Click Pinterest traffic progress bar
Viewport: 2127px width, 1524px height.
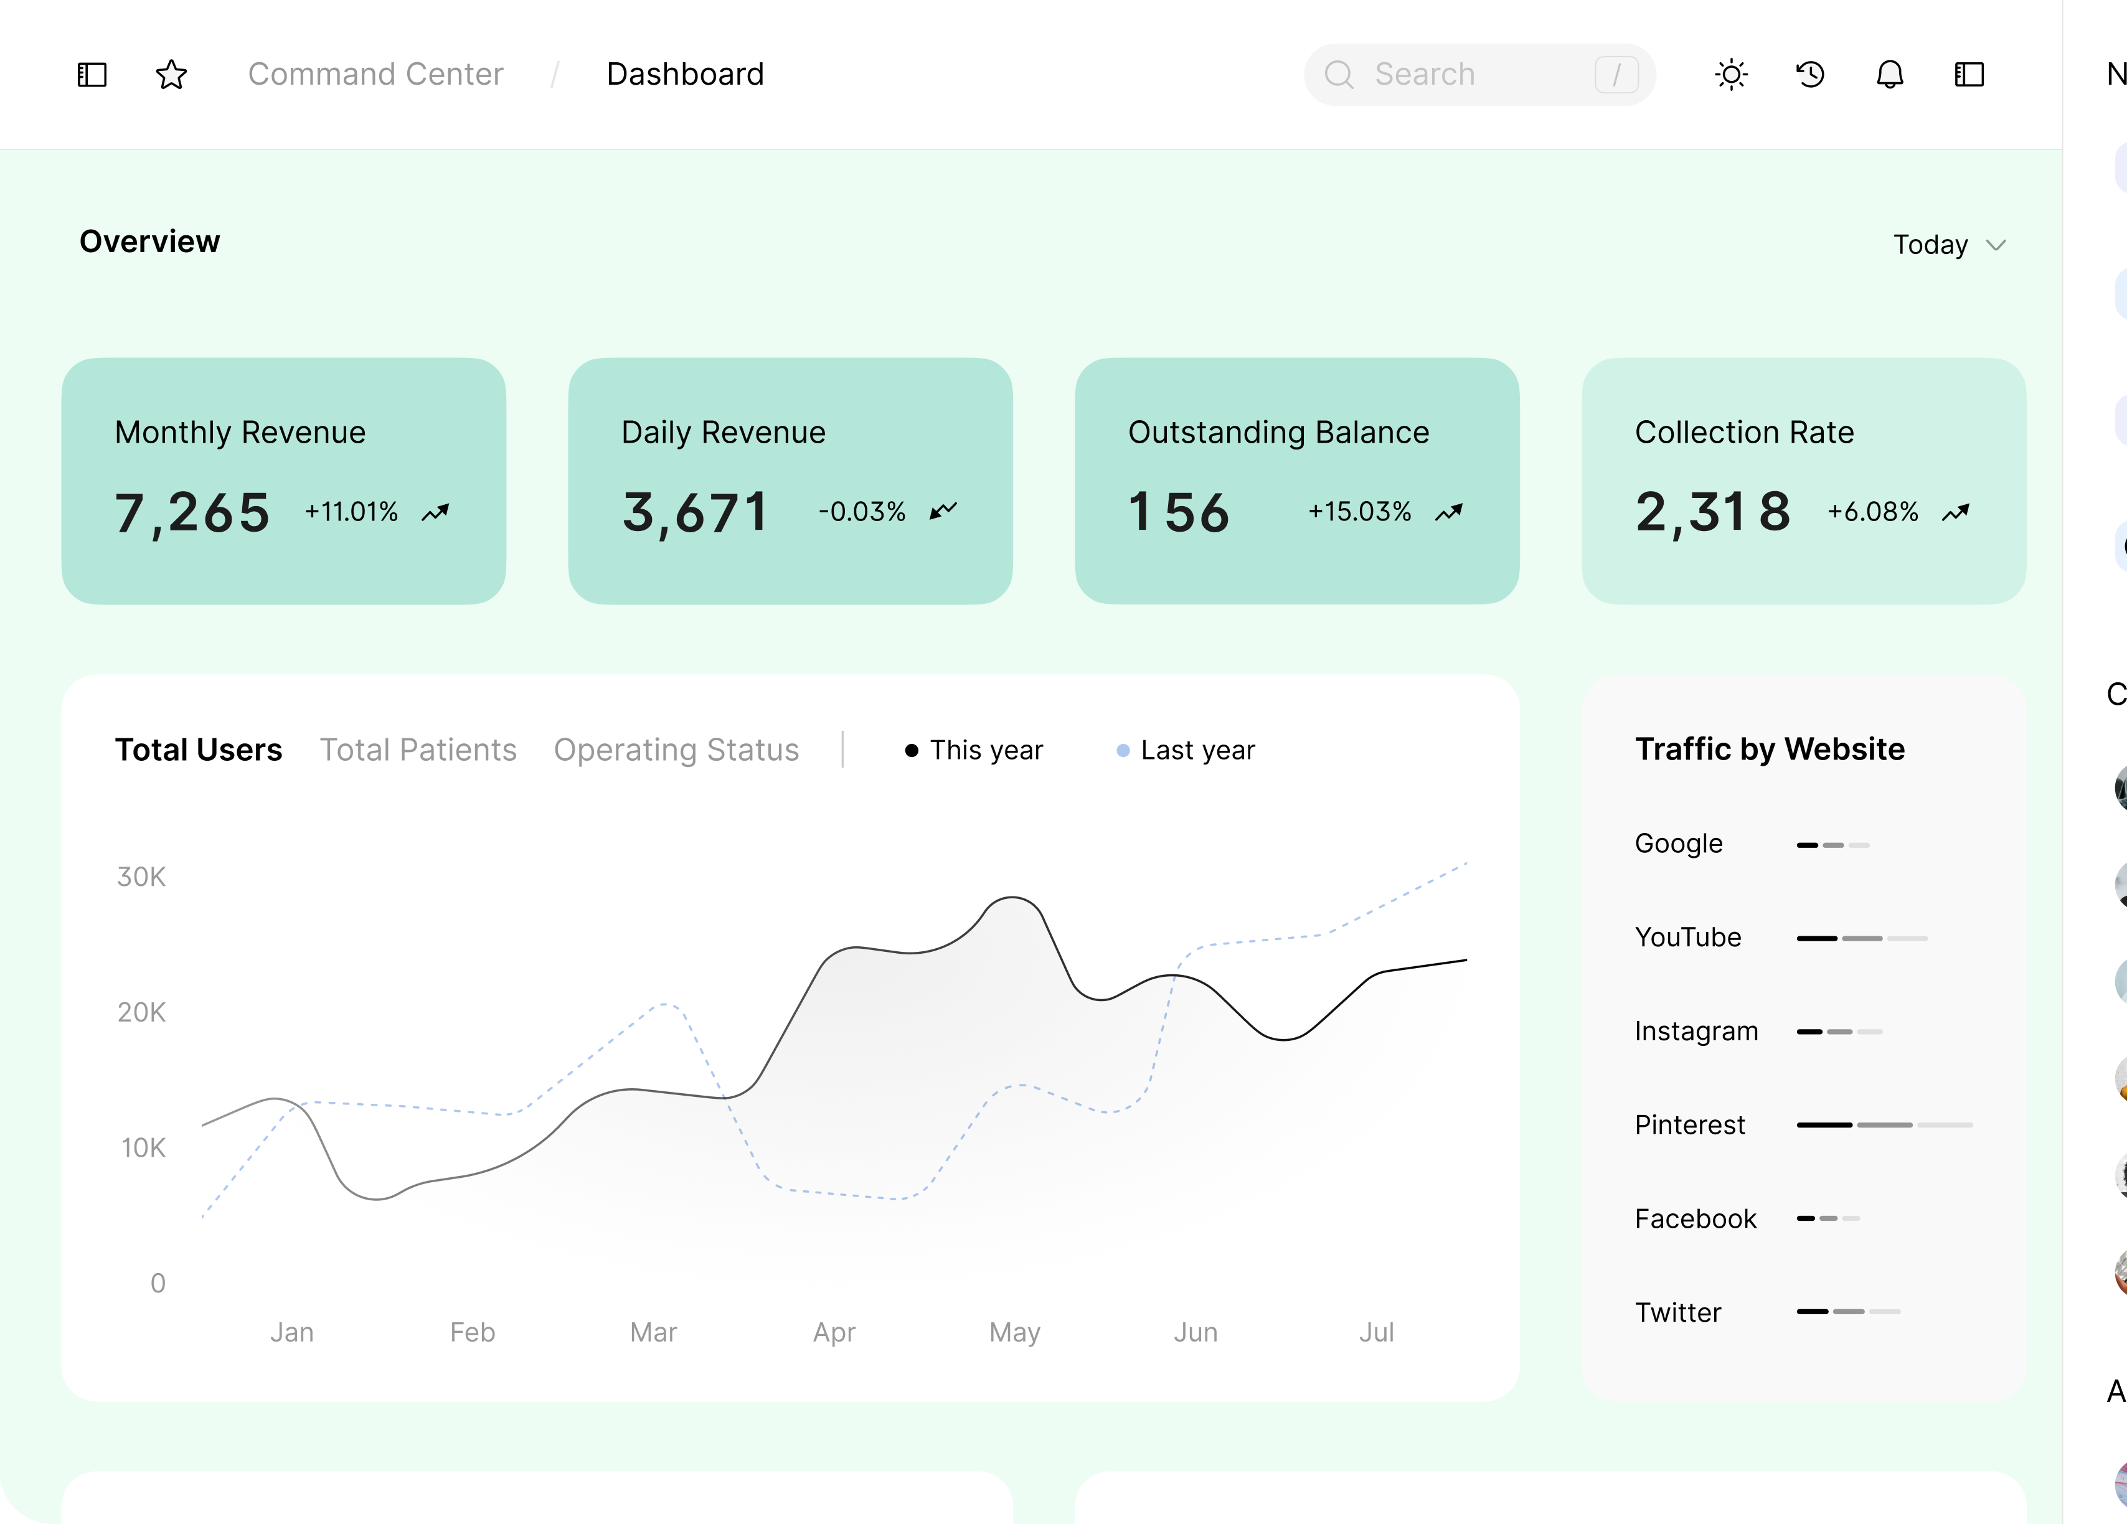(x=1884, y=1124)
